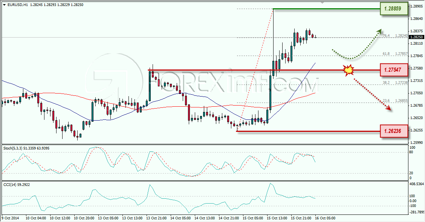This screenshot has width=425, height=222.
Task: Select the Stoch(5,3,3) indicator label
Action: tap(26, 148)
